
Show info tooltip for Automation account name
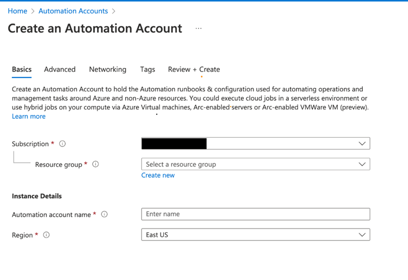[104, 214]
